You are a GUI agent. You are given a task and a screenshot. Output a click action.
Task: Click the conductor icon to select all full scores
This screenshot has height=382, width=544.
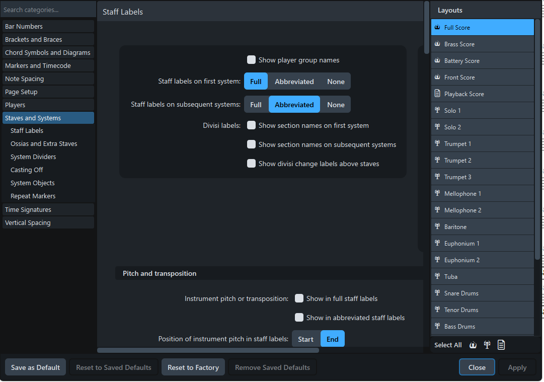473,345
